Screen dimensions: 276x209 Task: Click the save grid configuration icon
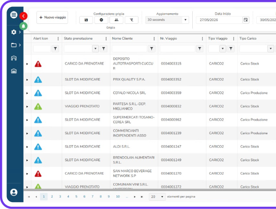pyautogui.click(x=86, y=20)
